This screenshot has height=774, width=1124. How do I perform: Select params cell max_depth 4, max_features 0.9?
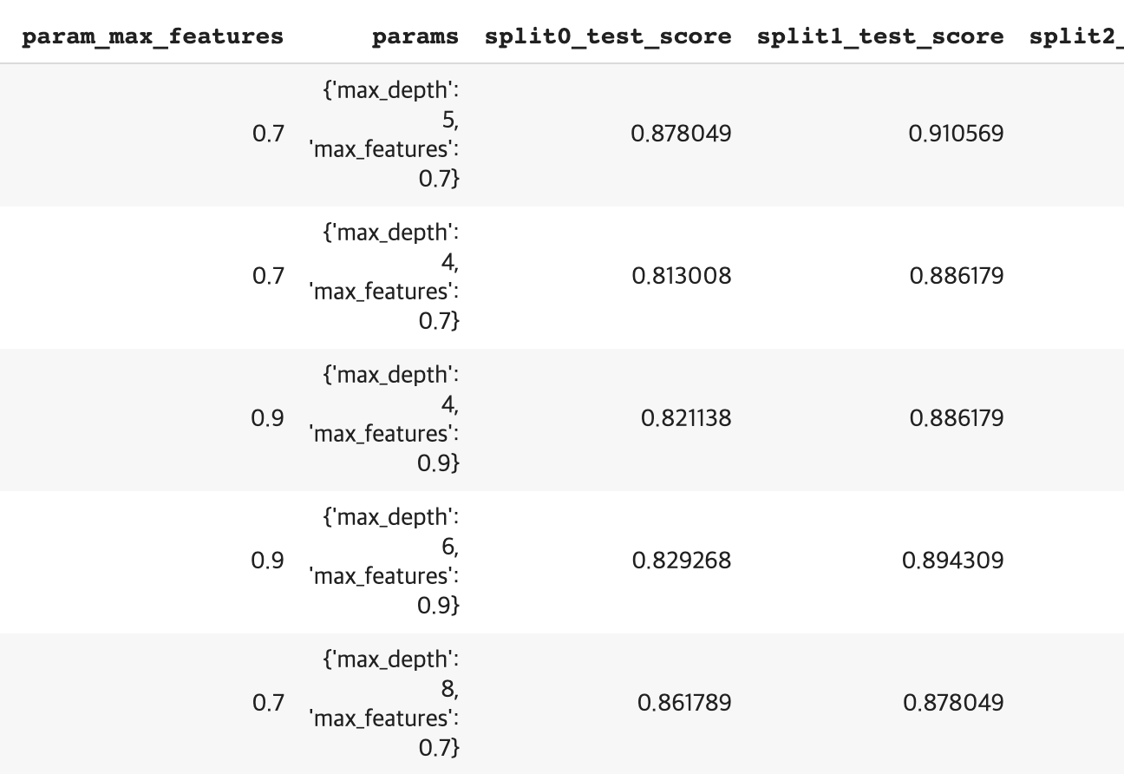tap(384, 418)
